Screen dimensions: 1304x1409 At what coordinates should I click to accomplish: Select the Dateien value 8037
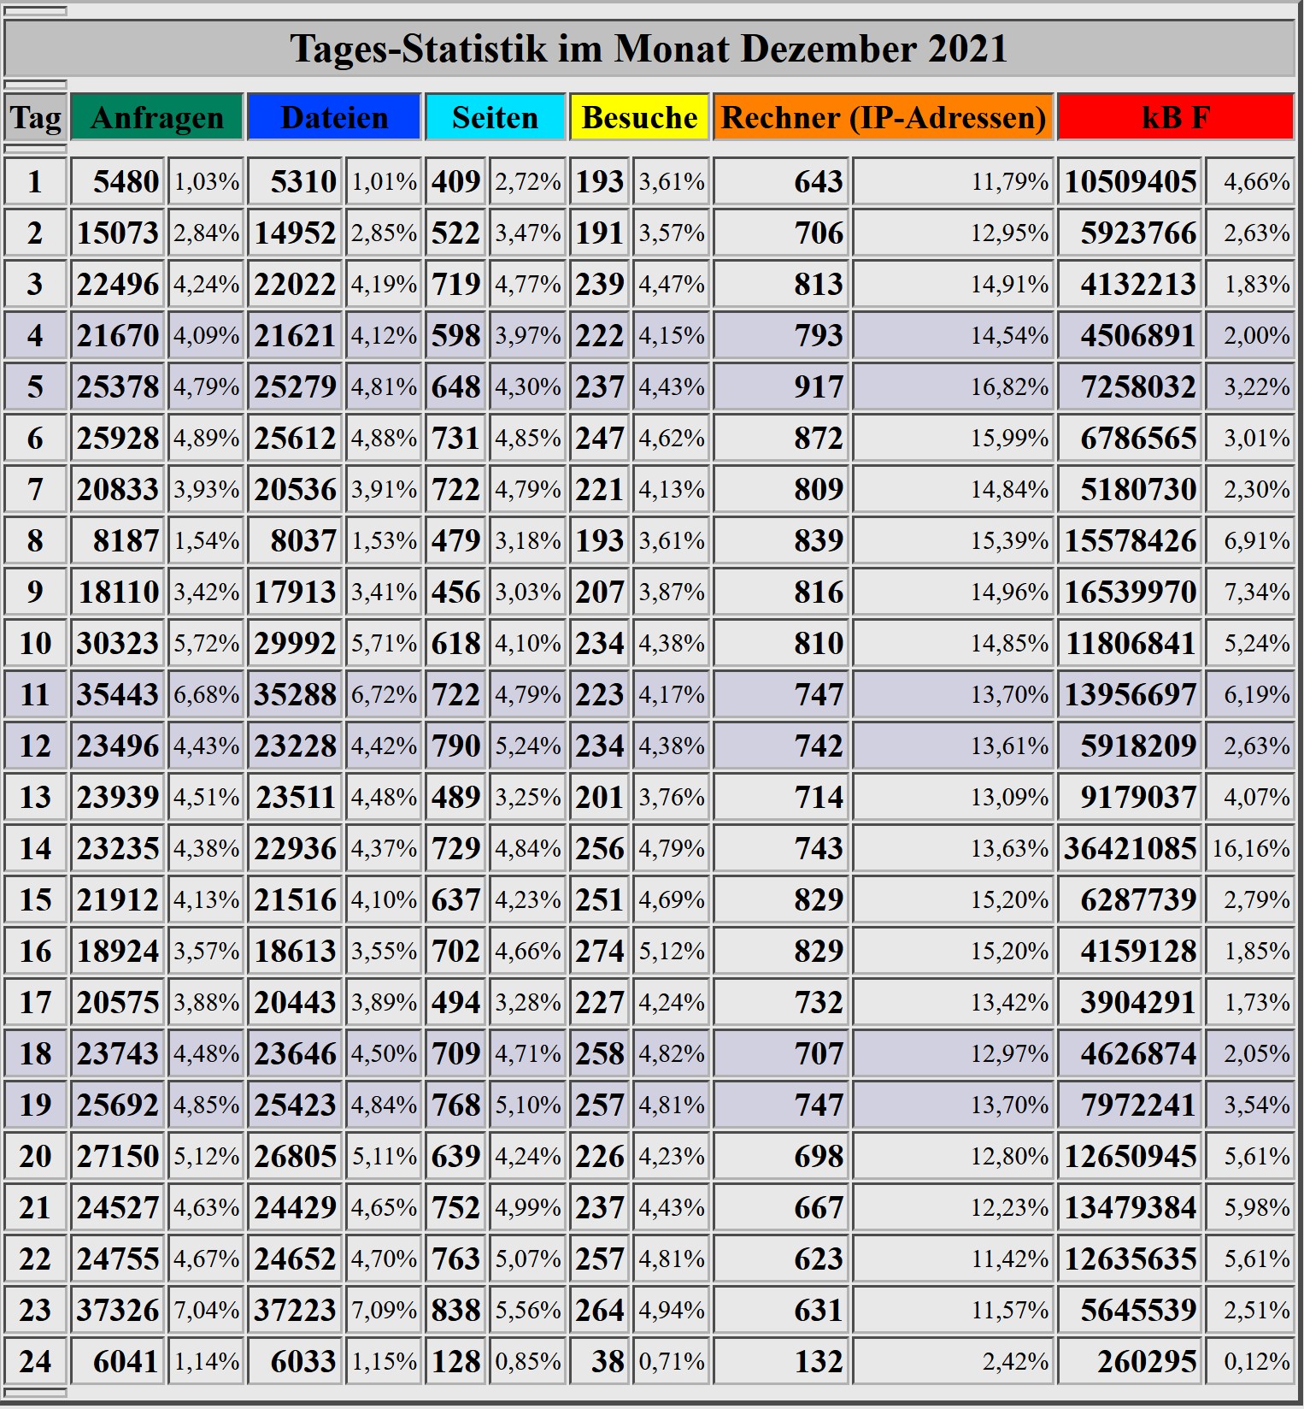pos(303,540)
